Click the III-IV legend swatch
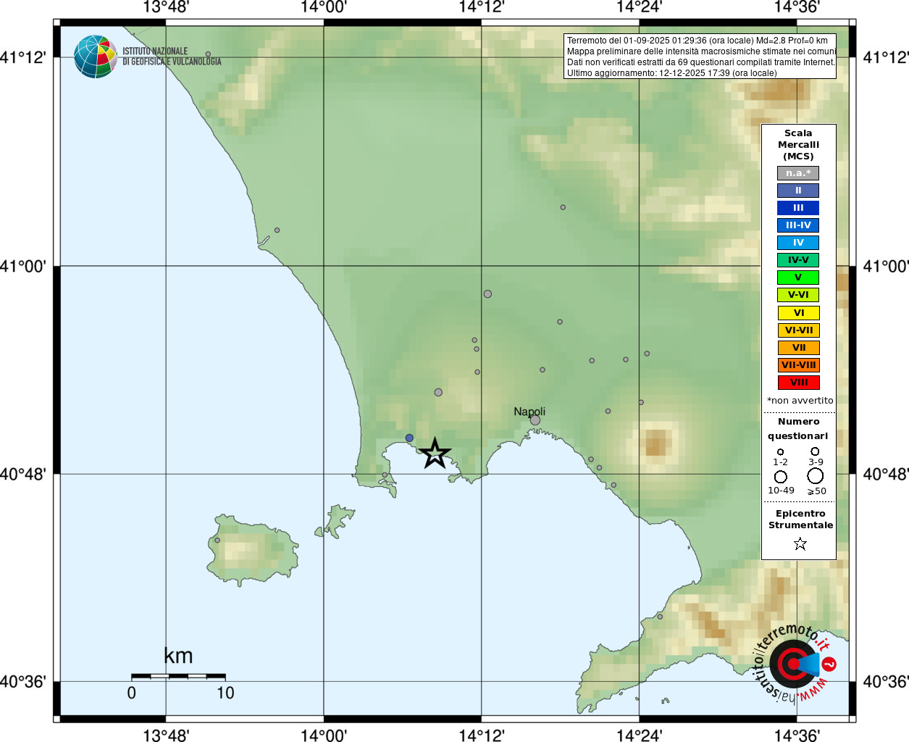This screenshot has height=742, width=909. point(798,225)
